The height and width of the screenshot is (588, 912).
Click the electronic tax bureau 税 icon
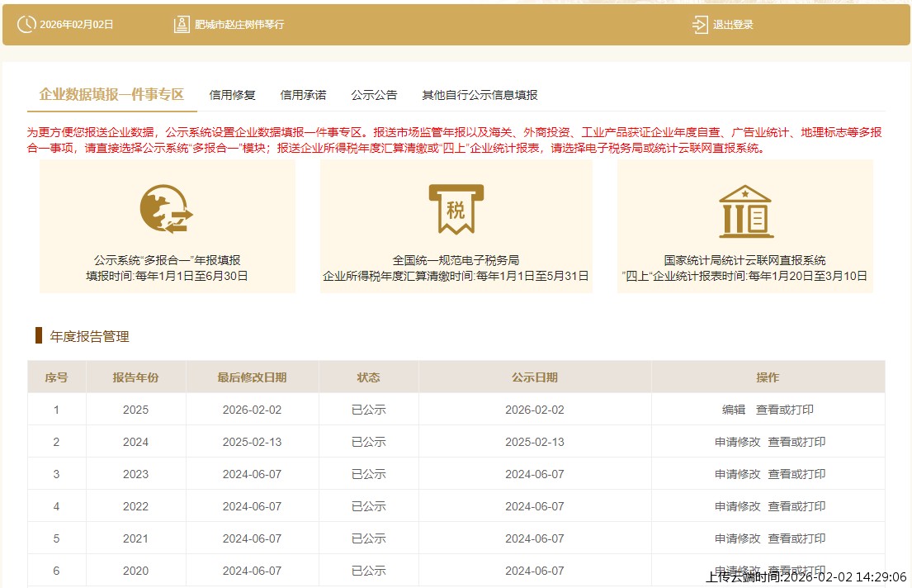click(456, 209)
